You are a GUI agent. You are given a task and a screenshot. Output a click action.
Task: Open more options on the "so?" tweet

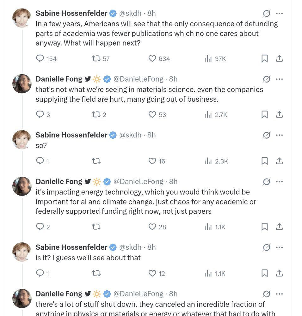click(x=279, y=135)
